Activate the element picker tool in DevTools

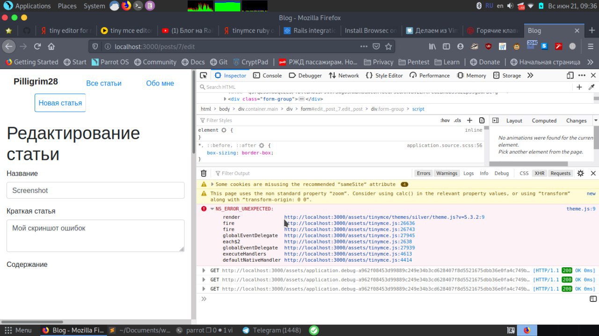[x=203, y=75]
